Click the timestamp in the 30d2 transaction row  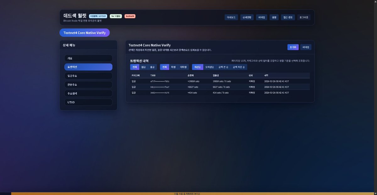276,93
